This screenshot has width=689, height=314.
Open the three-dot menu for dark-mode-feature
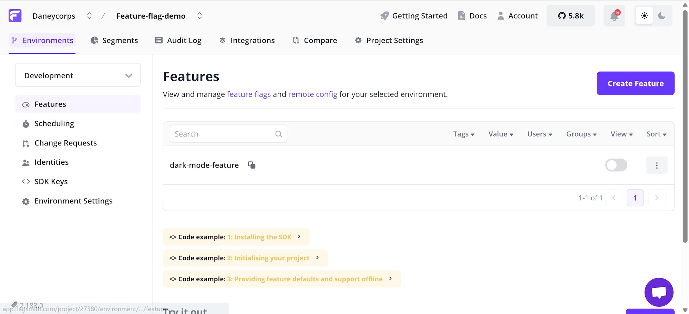[x=657, y=165]
